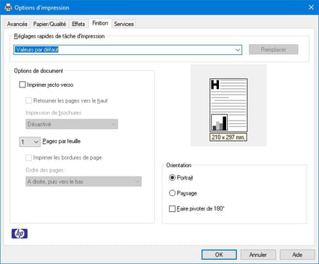This screenshot has height=264, width=319.
Task: Open the Ordre des pages dropdown
Action: (x=83, y=182)
